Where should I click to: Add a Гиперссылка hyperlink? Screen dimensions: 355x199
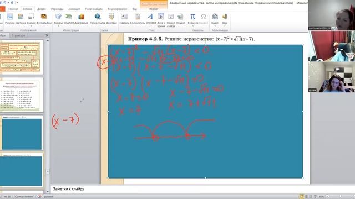98,18
